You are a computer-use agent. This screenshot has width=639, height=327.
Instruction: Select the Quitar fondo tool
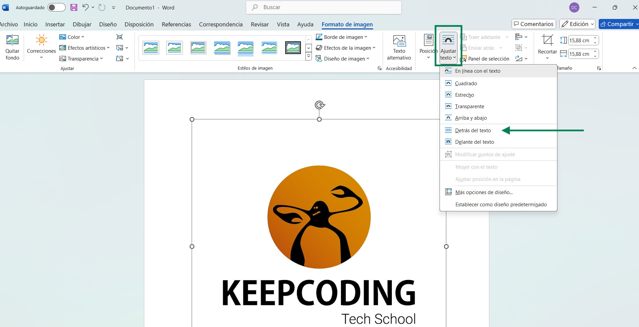[x=12, y=47]
